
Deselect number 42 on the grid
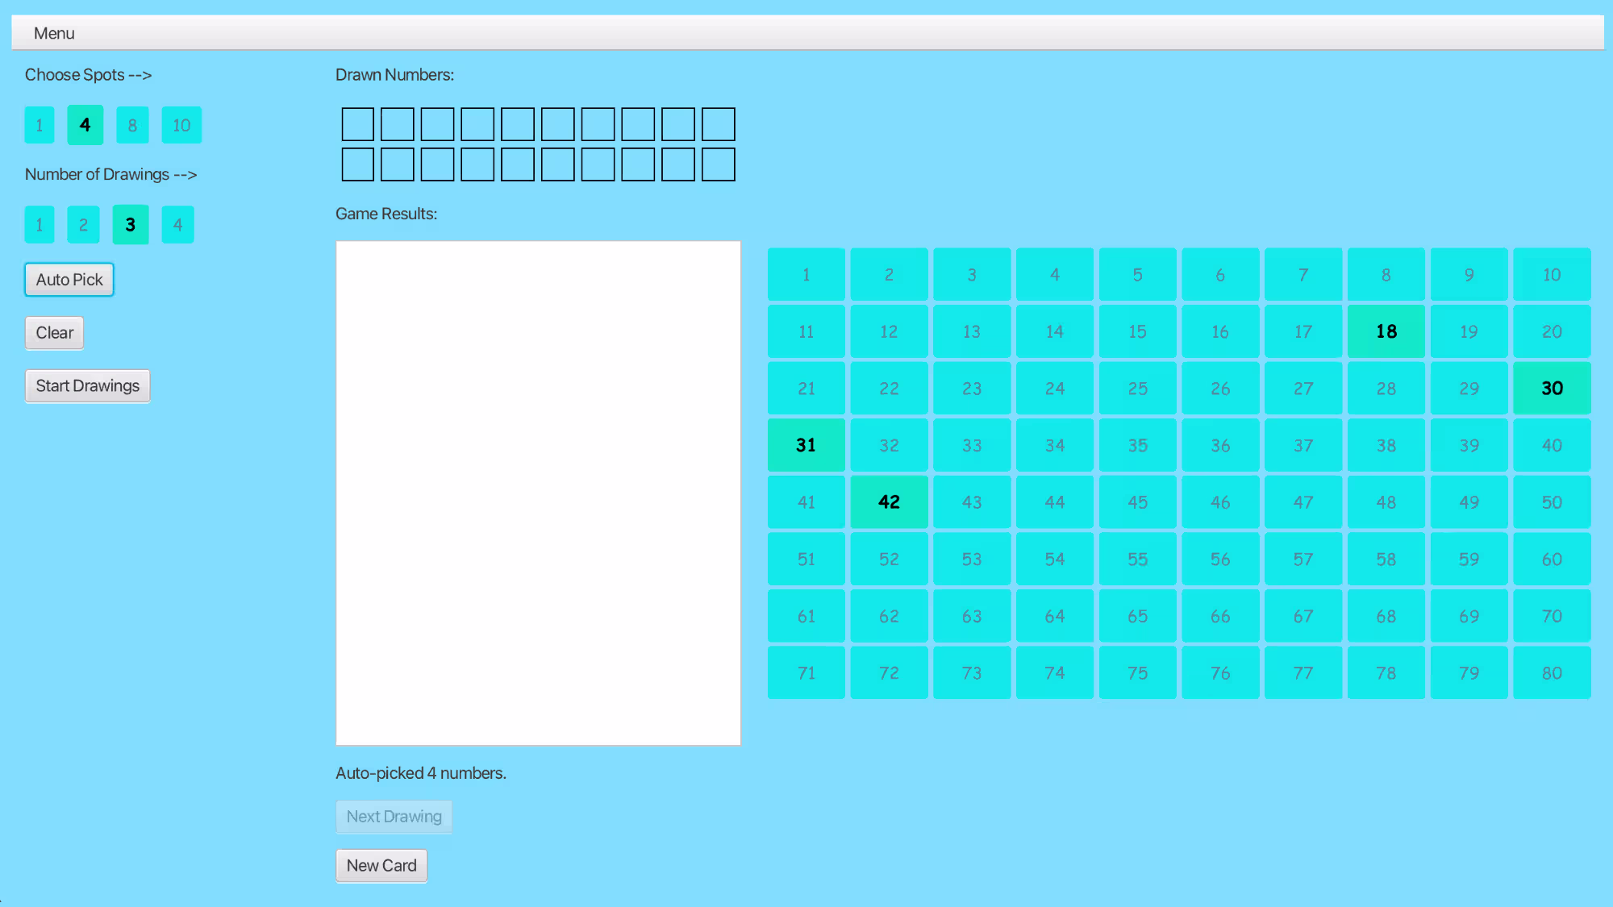(x=889, y=502)
